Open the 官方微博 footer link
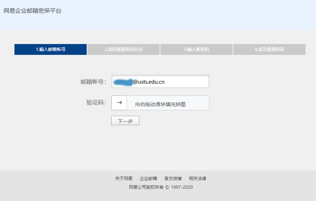316x201 pixels. (173, 179)
